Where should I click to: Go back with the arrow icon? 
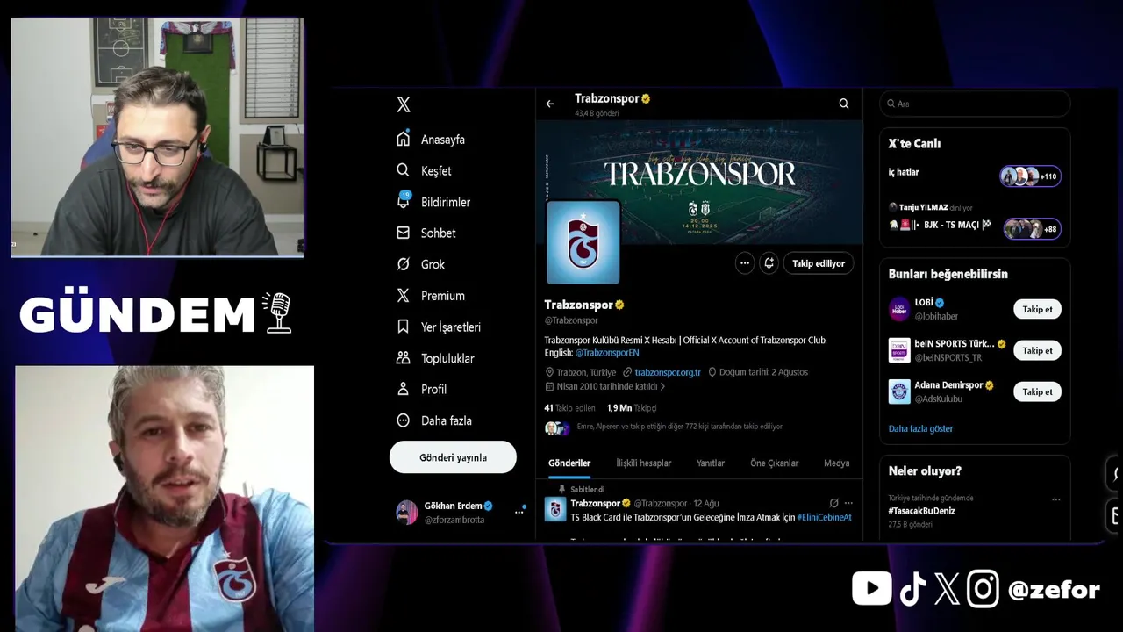point(550,104)
